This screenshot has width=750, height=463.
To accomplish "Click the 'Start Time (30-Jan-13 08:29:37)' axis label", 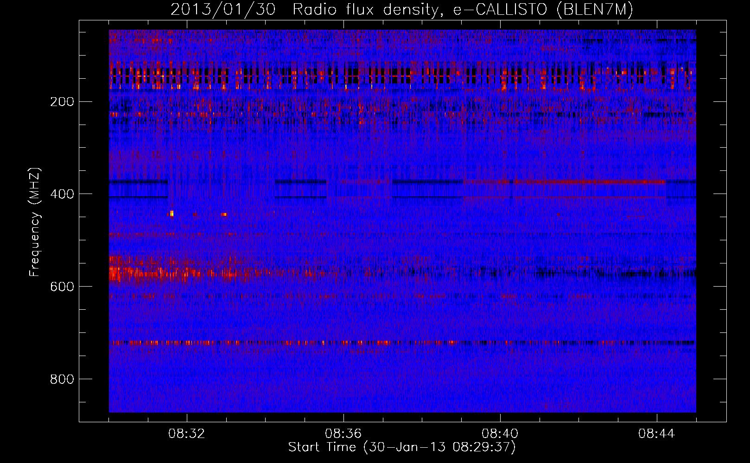I will (402, 447).
